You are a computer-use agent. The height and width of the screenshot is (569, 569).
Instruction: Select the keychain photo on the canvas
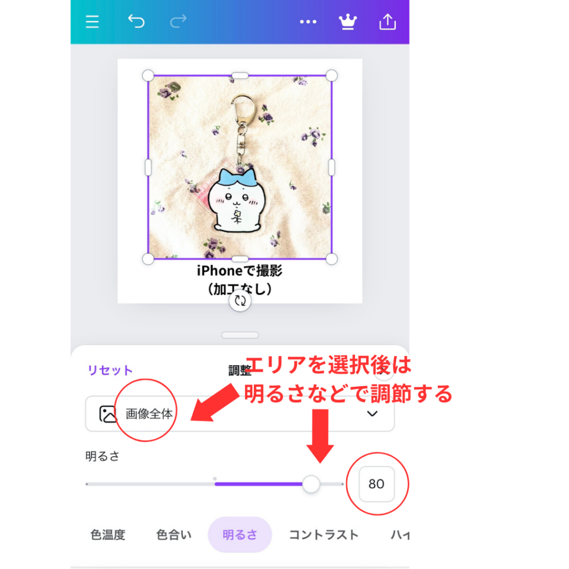[240, 167]
